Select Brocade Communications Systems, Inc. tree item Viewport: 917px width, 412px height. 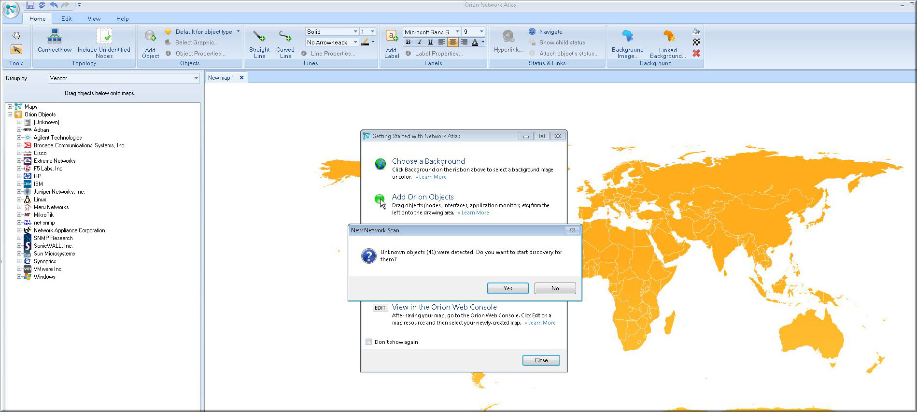pyautogui.click(x=79, y=145)
